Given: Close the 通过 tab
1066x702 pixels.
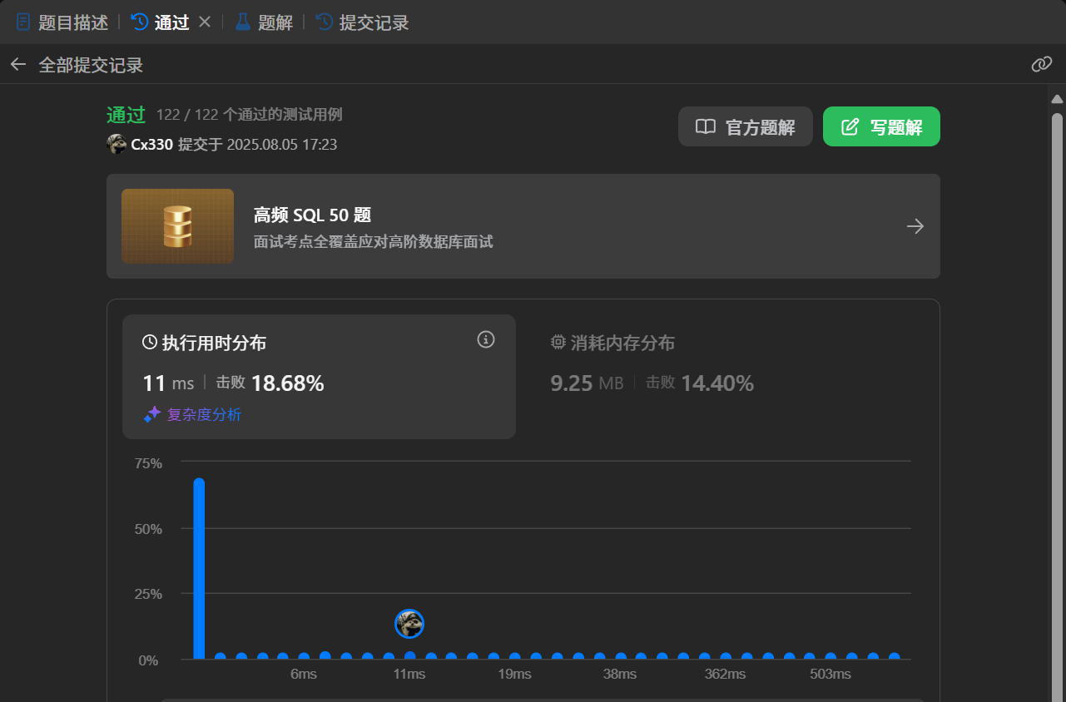Looking at the screenshot, I should (x=205, y=22).
